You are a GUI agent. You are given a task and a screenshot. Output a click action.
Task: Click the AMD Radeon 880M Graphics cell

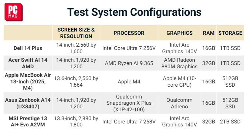[x=179, y=63]
